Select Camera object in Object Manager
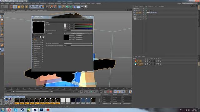The height and width of the screenshot is (112, 200). point(138,15)
